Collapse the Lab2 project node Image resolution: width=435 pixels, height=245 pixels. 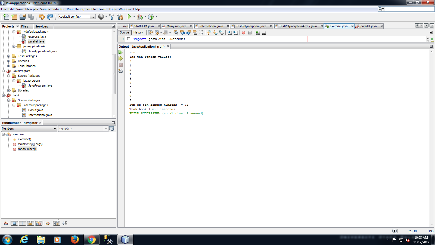click(x=4, y=96)
